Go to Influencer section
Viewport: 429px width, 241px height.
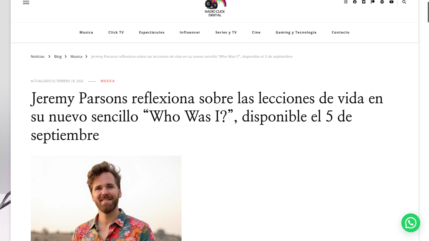190,32
